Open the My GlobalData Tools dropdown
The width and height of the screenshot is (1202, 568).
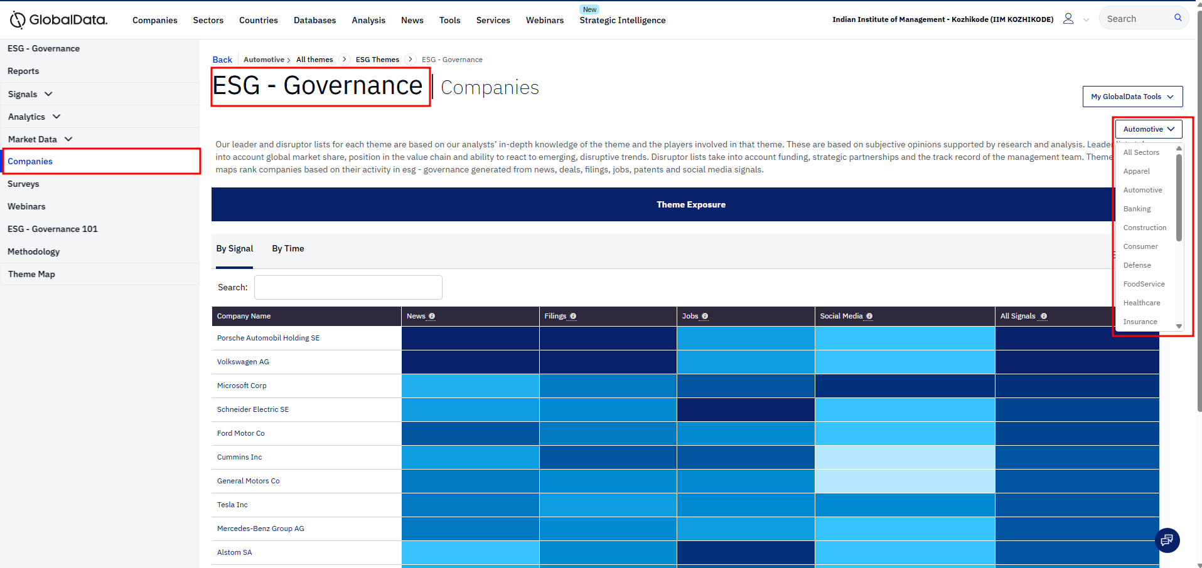pos(1132,97)
